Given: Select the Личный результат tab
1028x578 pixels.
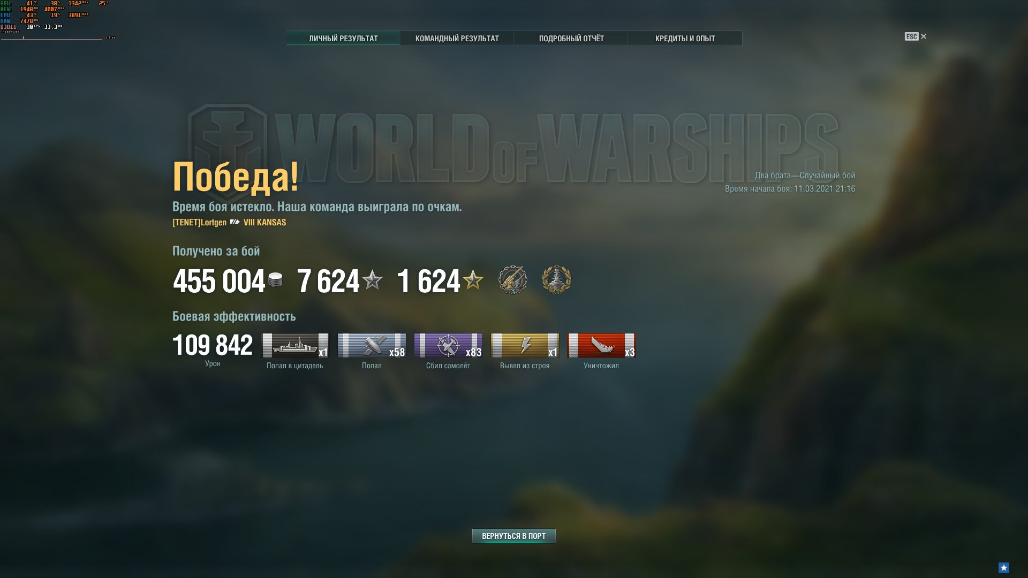Looking at the screenshot, I should pos(343,39).
